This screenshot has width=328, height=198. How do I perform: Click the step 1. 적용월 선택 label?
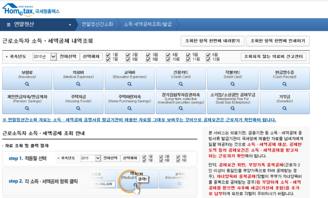(27, 158)
